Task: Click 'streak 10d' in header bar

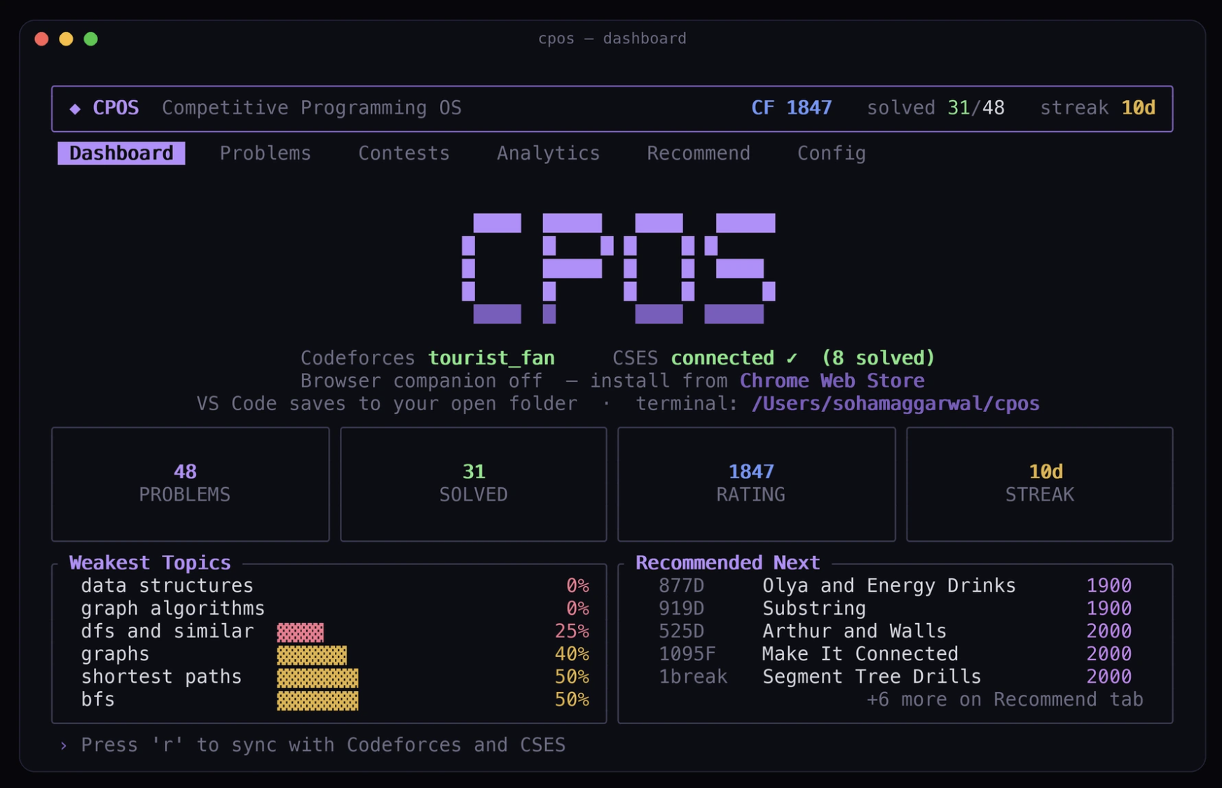Action: tap(1098, 108)
